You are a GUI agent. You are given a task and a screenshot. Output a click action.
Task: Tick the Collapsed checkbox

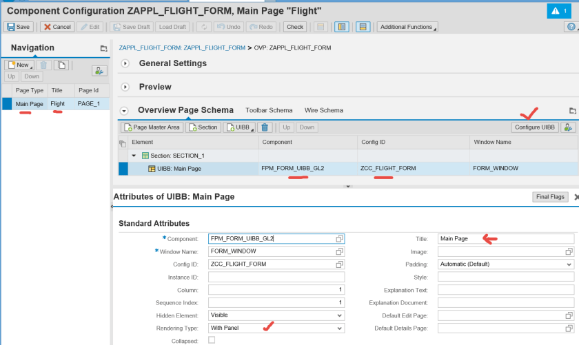click(x=212, y=340)
